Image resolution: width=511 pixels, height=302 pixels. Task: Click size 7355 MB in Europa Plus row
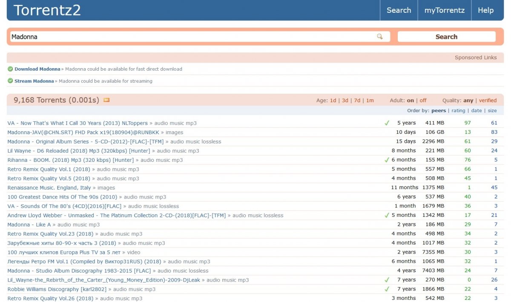click(433, 253)
